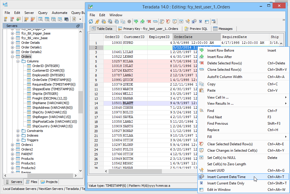Click the document script icon in main toolbar
Screen dimensions: 290x194
tap(74, 19)
